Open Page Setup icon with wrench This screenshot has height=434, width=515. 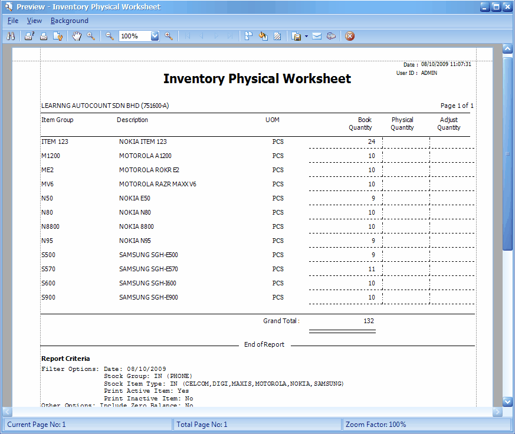58,36
